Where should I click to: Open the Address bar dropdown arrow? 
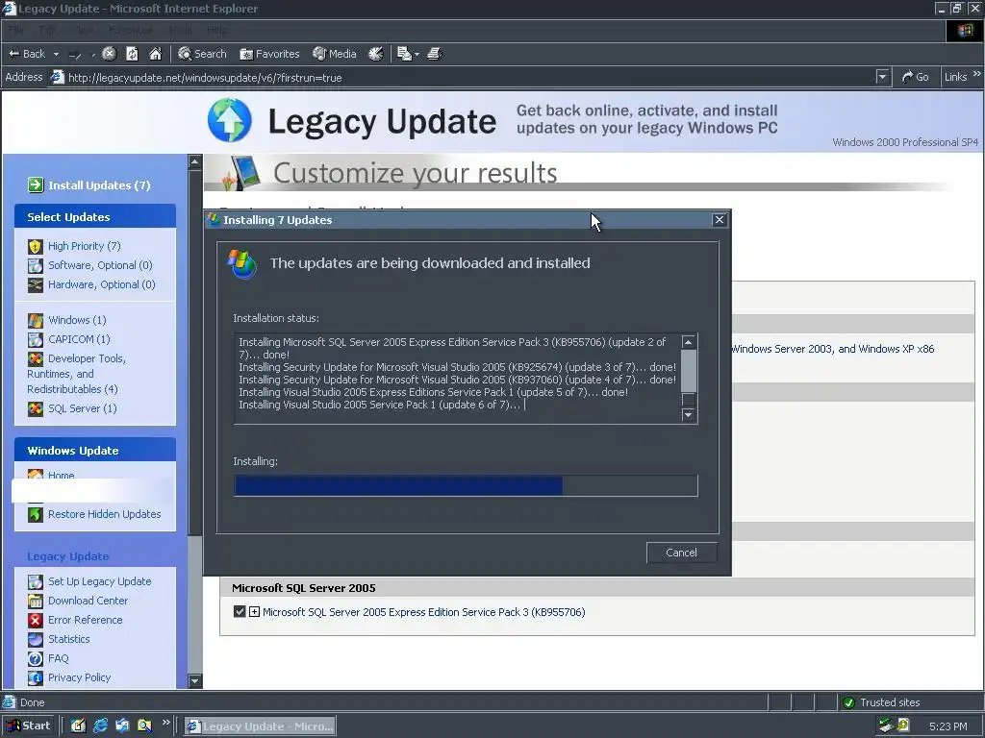[x=883, y=77]
